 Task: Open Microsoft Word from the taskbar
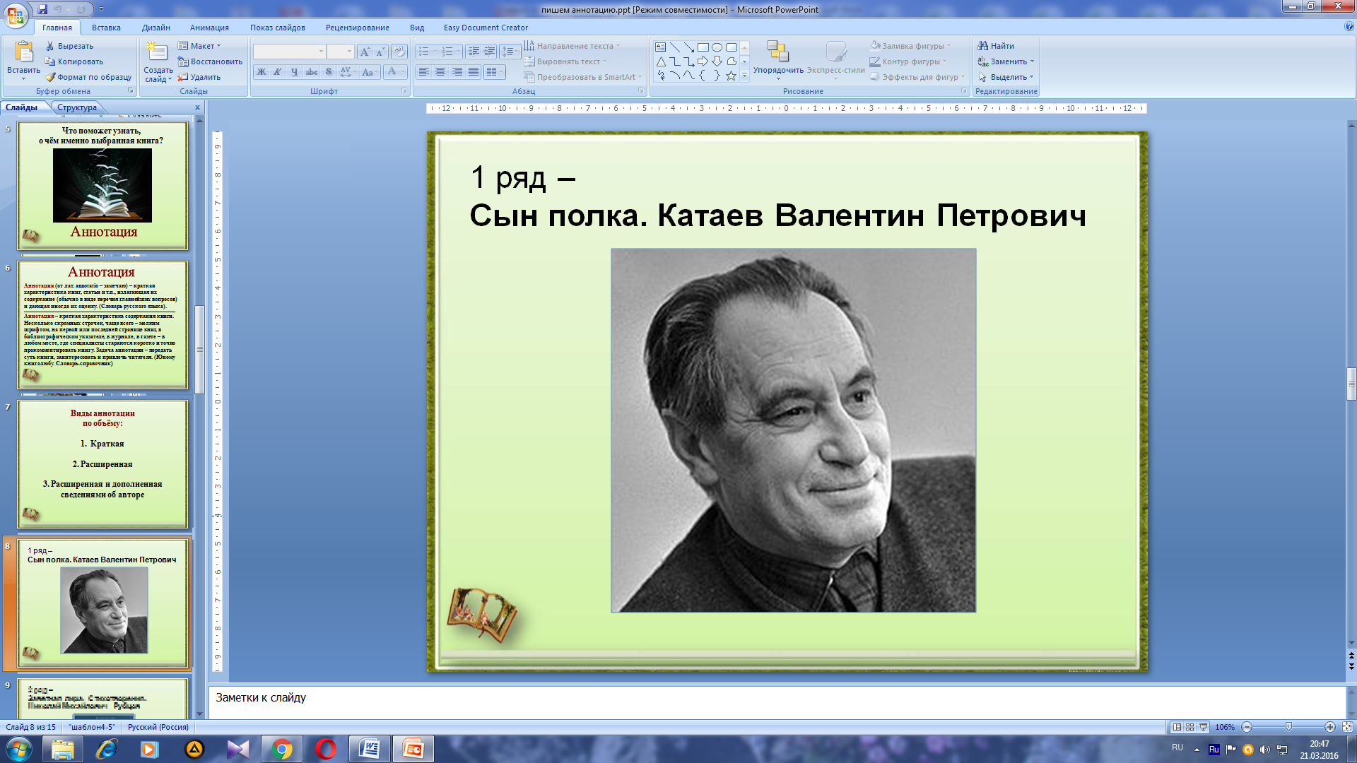point(370,749)
